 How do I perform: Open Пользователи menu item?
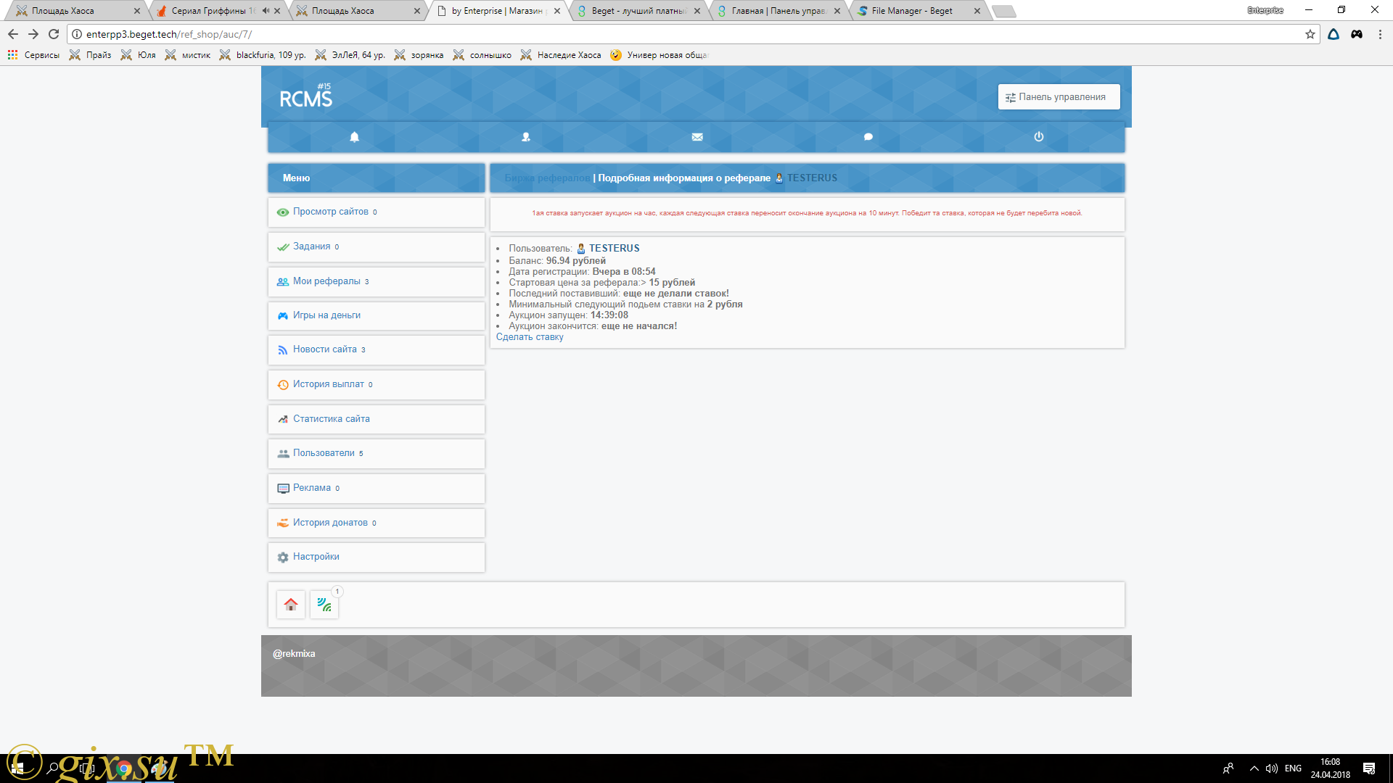pos(376,454)
